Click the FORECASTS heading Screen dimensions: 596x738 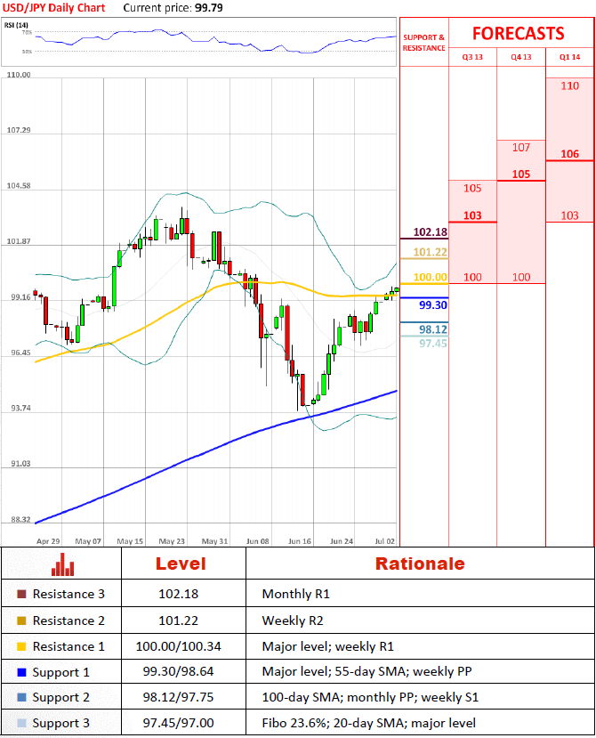519,34
